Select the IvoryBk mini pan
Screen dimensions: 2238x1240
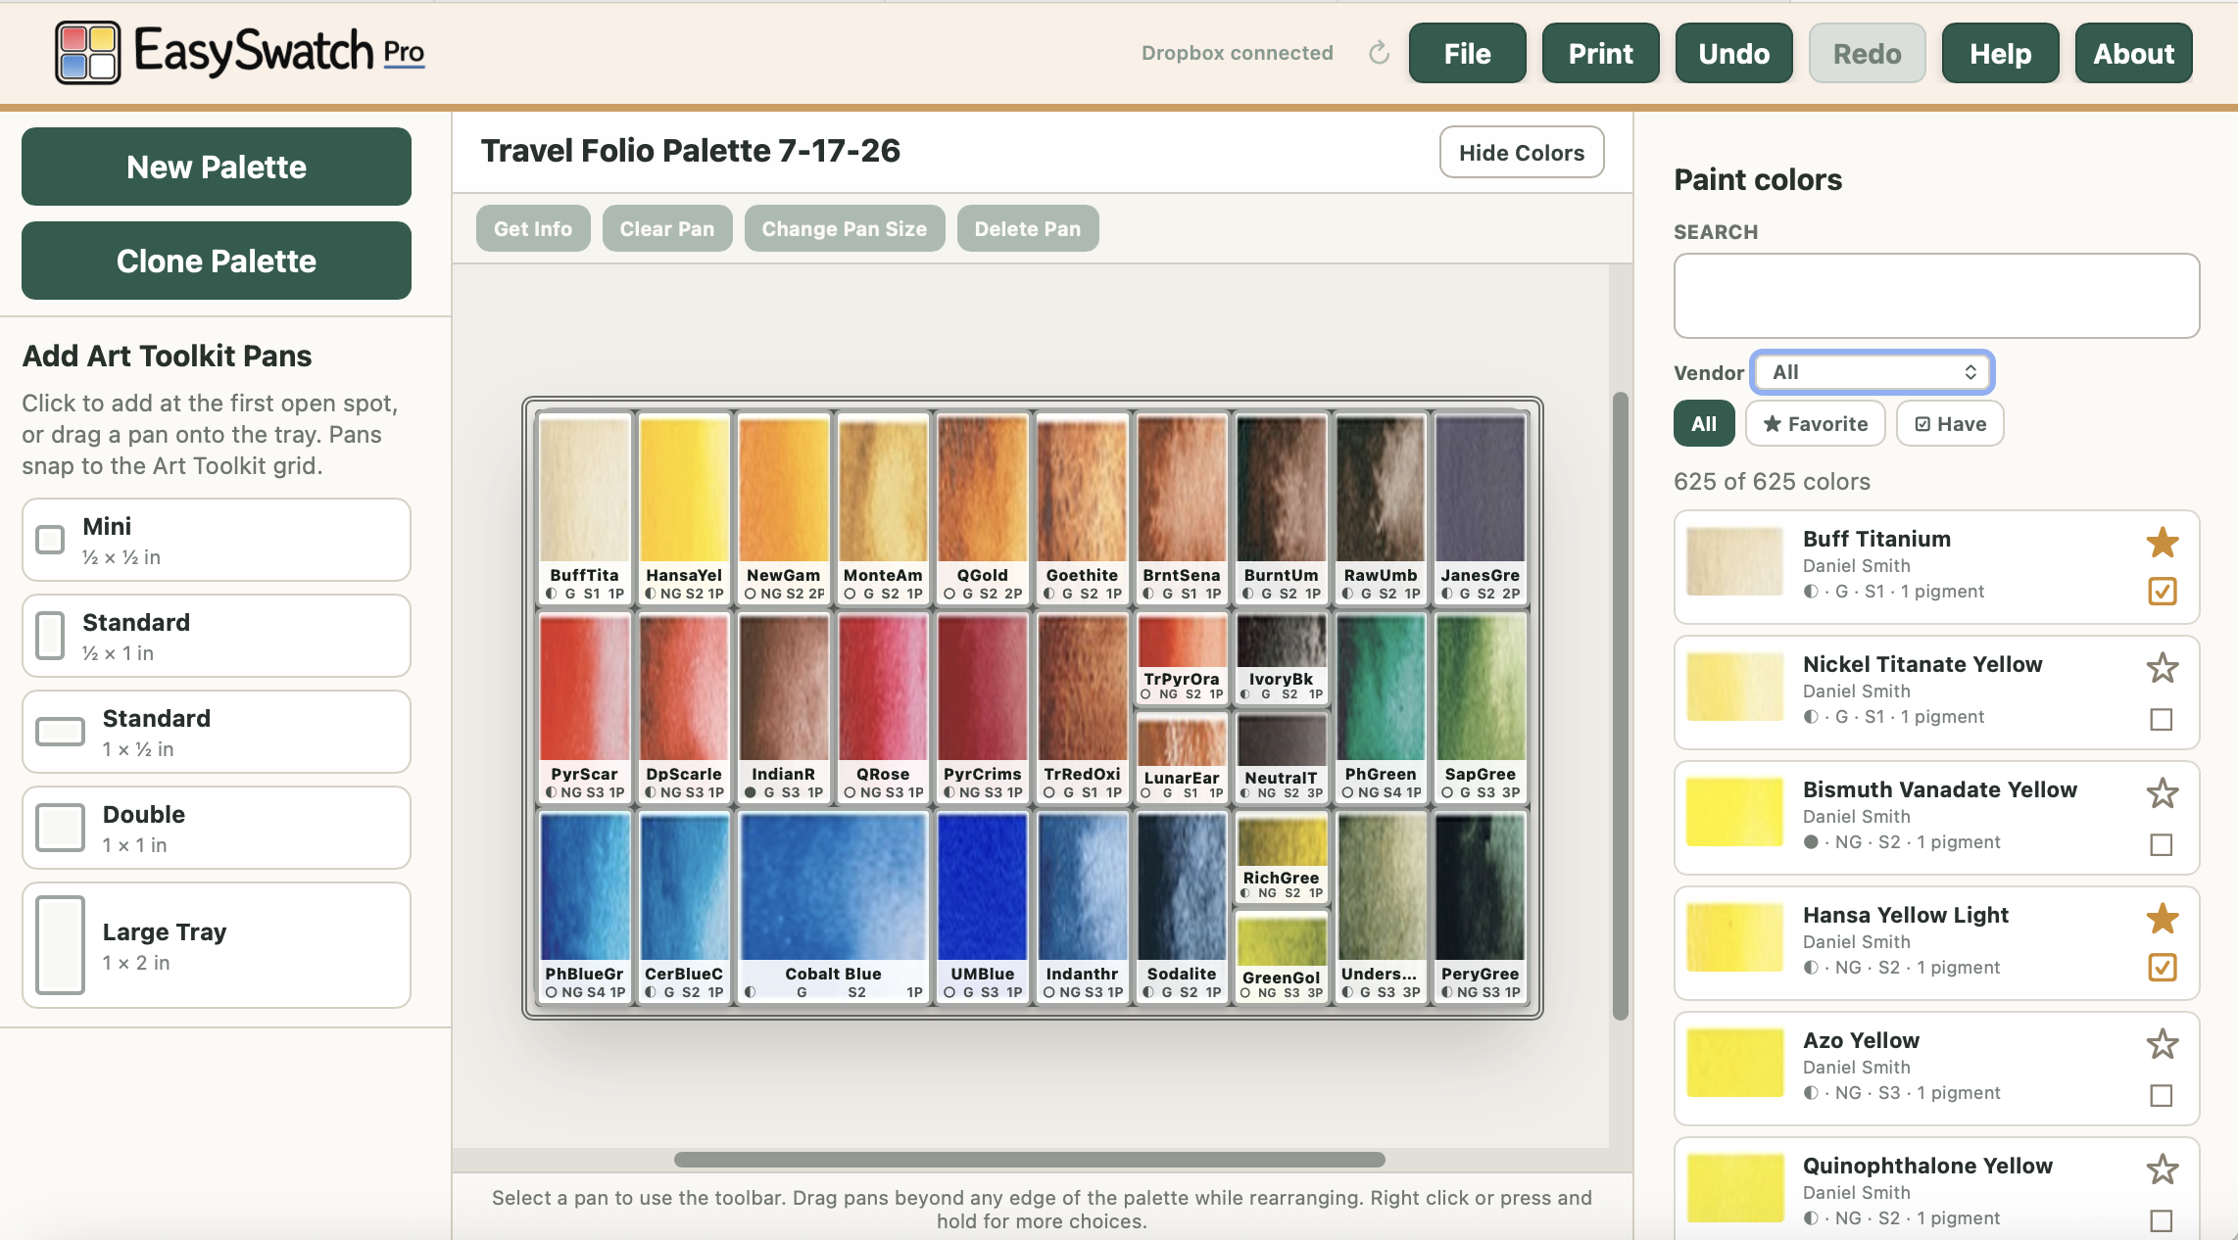1282,658
